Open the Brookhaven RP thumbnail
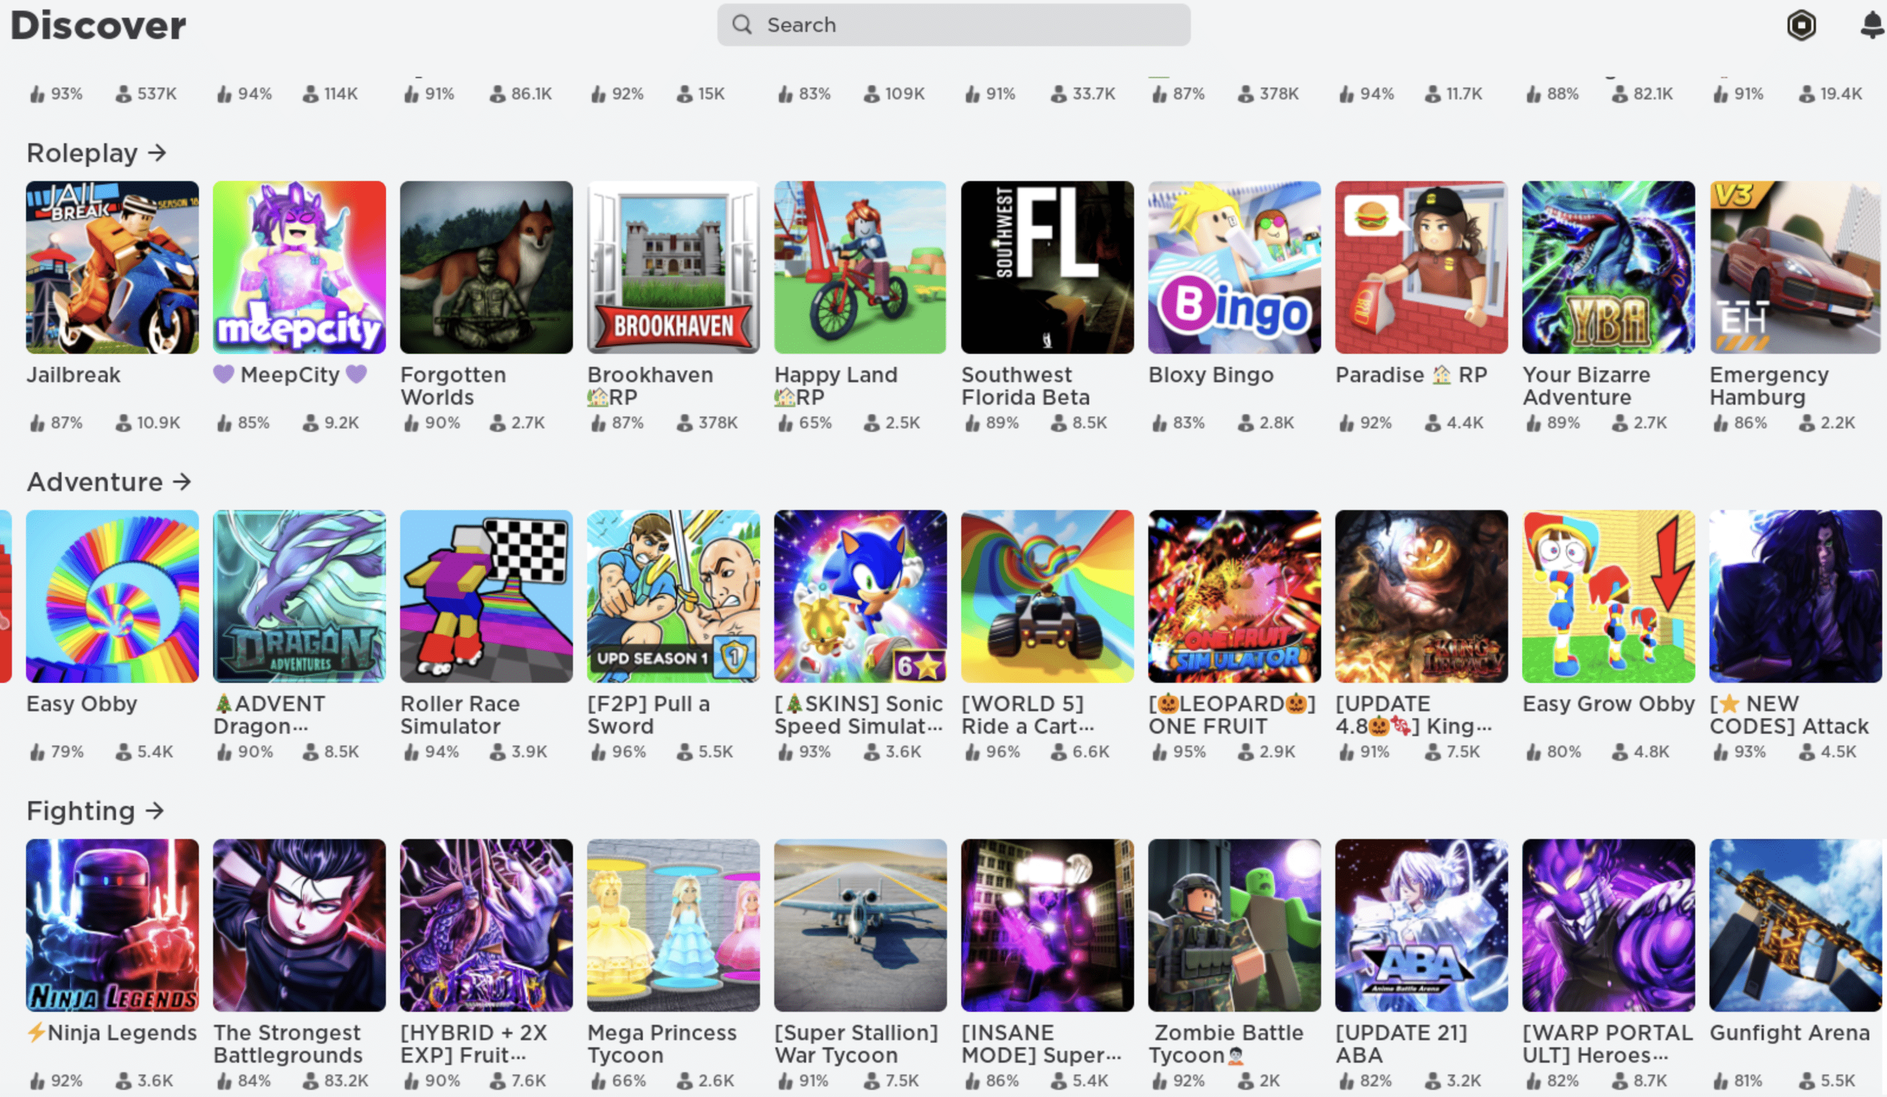 click(x=674, y=267)
